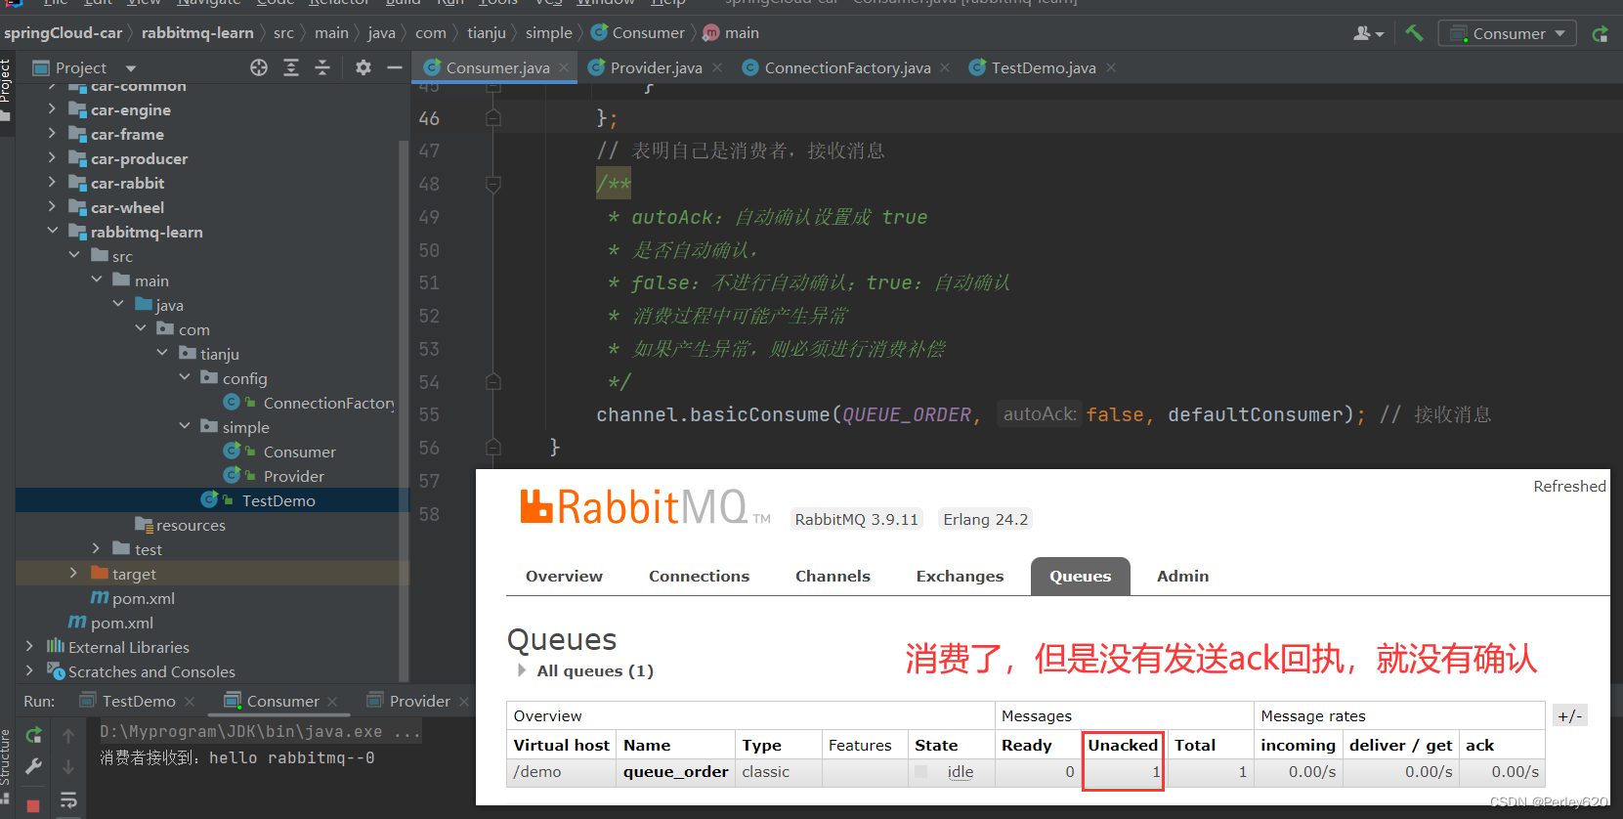Click the up arrow in Run panel

click(68, 735)
